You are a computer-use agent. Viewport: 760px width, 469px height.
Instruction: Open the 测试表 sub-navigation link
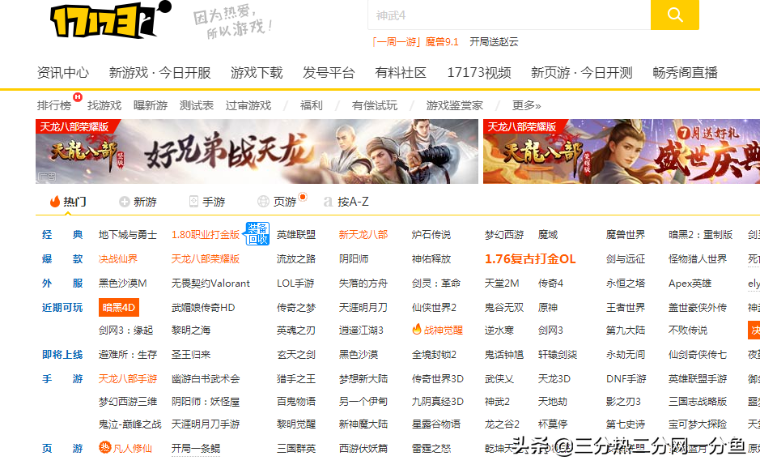point(197,105)
